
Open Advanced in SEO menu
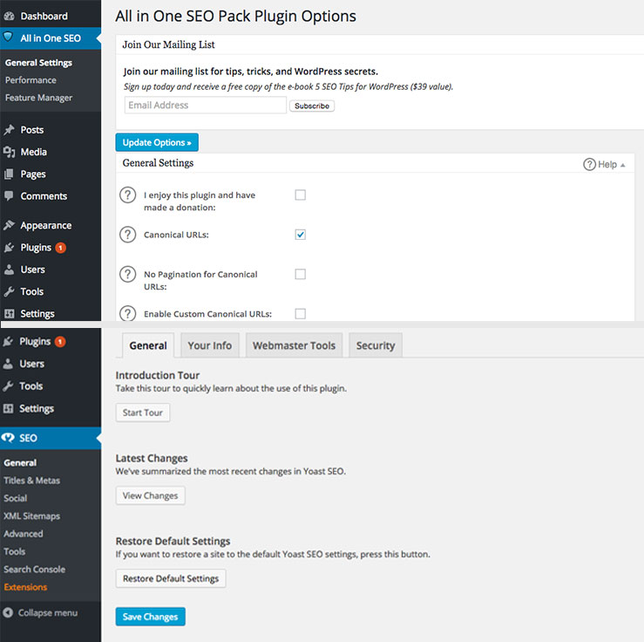[x=24, y=534]
